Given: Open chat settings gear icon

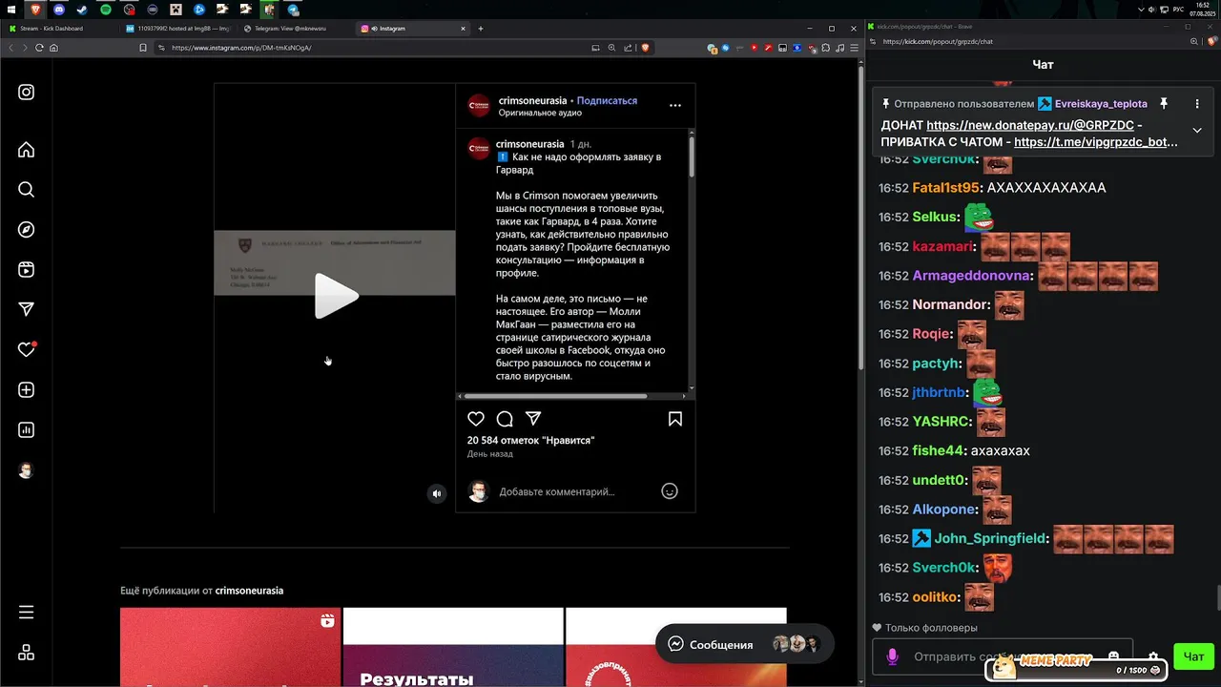Looking at the screenshot, I should (x=1153, y=656).
